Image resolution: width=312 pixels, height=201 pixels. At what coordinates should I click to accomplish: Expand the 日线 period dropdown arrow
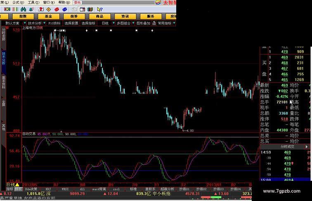click(x=113, y=23)
